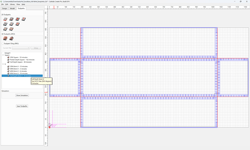250x150 pixels.
Task: Select the Drill toolpath icon
Action: [x=5, y=24]
